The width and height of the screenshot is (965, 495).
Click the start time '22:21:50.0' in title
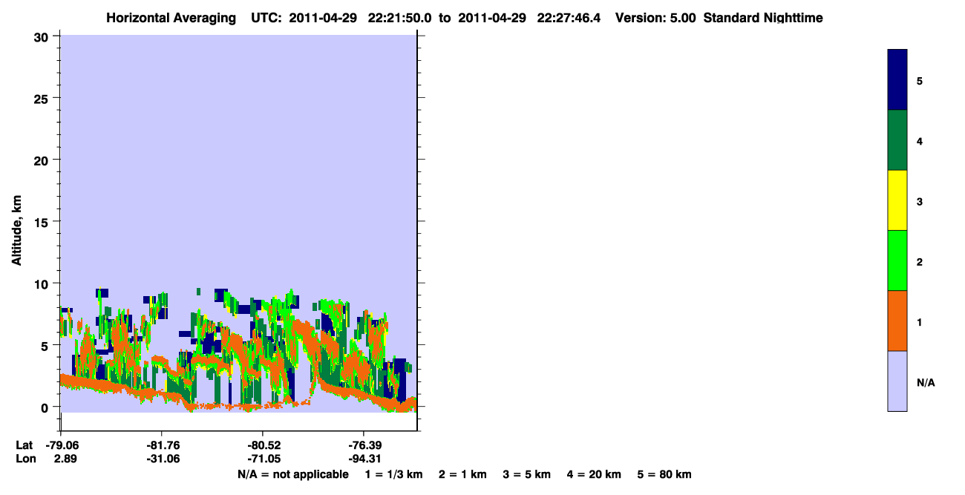tap(400, 18)
